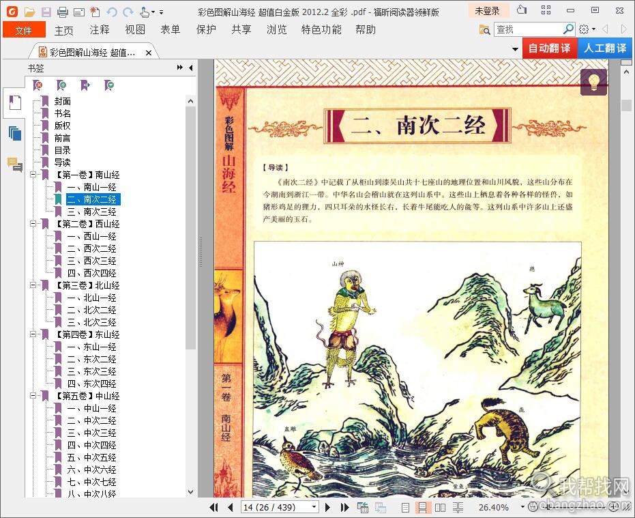Open the page thumbnails side panel
Screen dimensions: 635x518
click(15, 133)
